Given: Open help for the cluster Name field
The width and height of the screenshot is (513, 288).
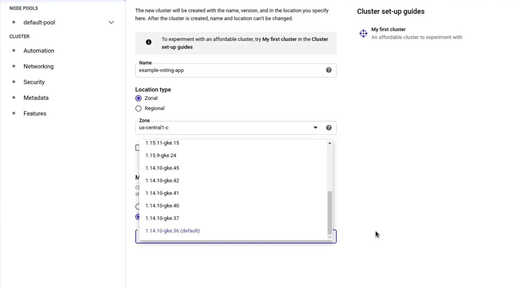Looking at the screenshot, I should [x=329, y=70].
